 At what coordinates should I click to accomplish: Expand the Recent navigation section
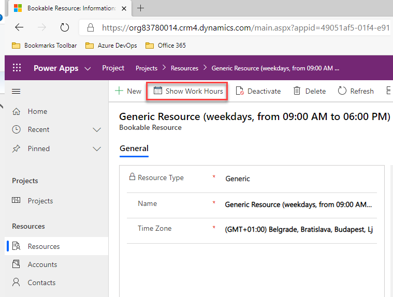(96, 130)
